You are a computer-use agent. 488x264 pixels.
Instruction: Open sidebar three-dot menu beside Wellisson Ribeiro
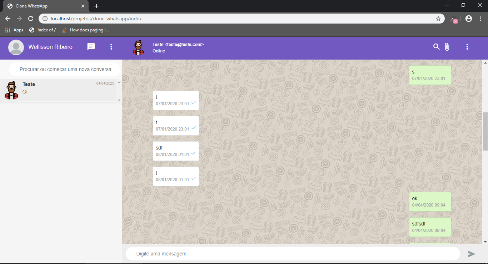111,47
